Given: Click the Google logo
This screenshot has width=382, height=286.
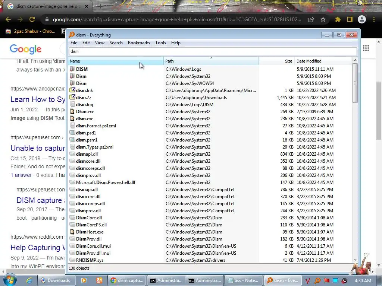Looking at the screenshot, I should pos(26,49).
